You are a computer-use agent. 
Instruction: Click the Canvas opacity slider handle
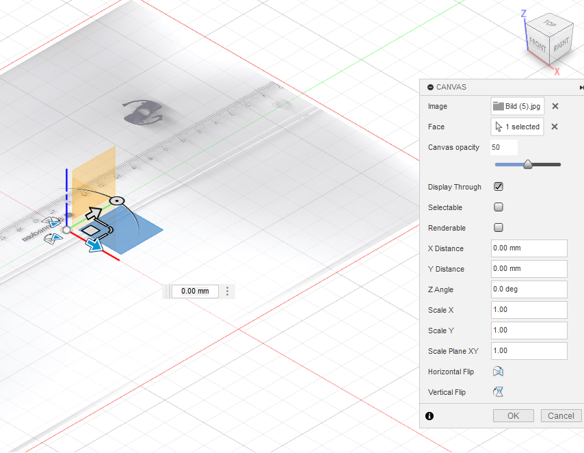(x=528, y=164)
